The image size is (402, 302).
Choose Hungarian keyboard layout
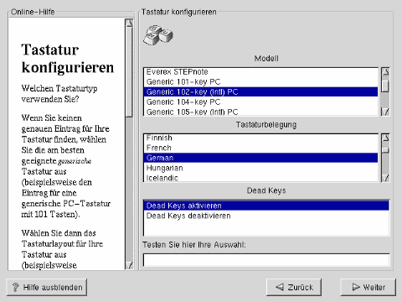260,168
